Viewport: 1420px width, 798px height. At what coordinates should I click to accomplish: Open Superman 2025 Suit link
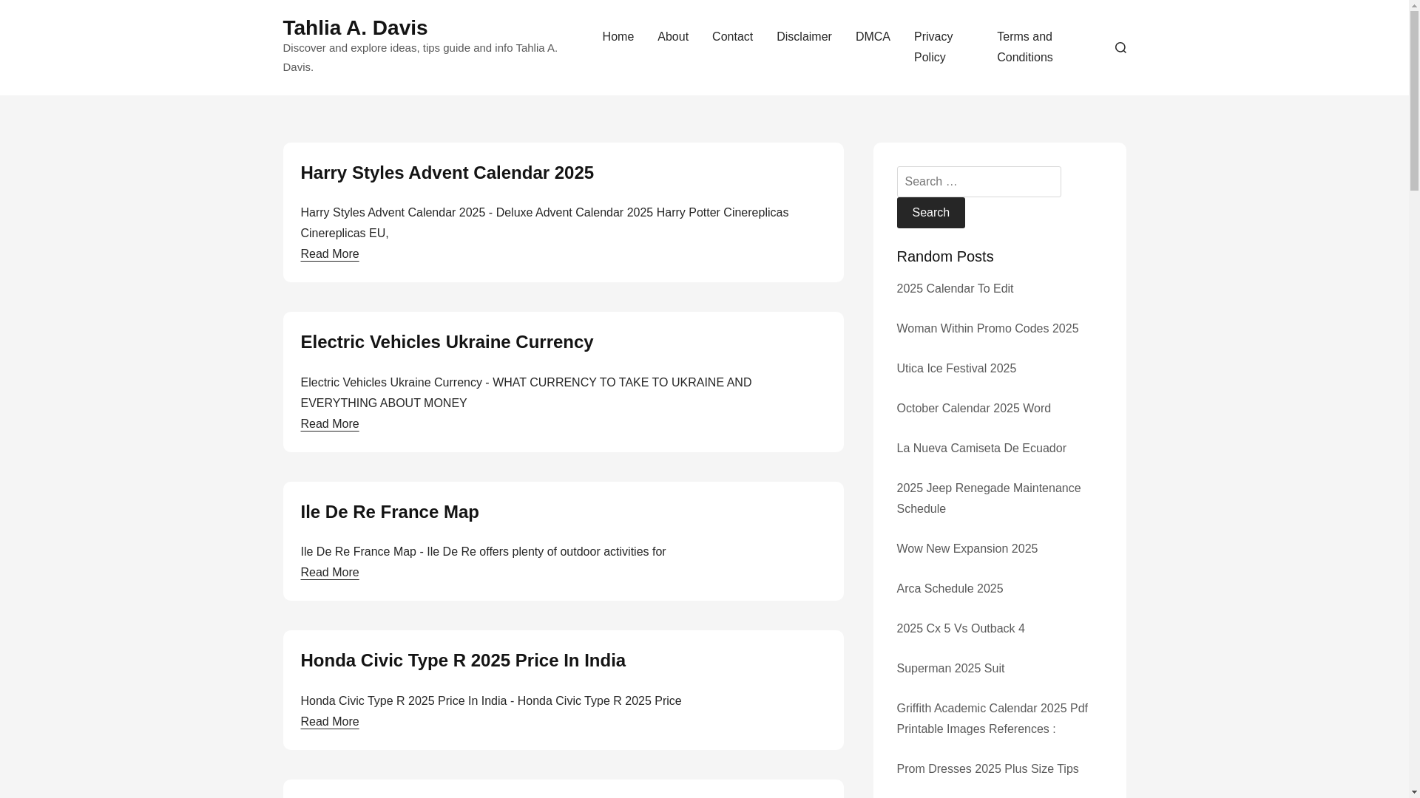pos(950,669)
